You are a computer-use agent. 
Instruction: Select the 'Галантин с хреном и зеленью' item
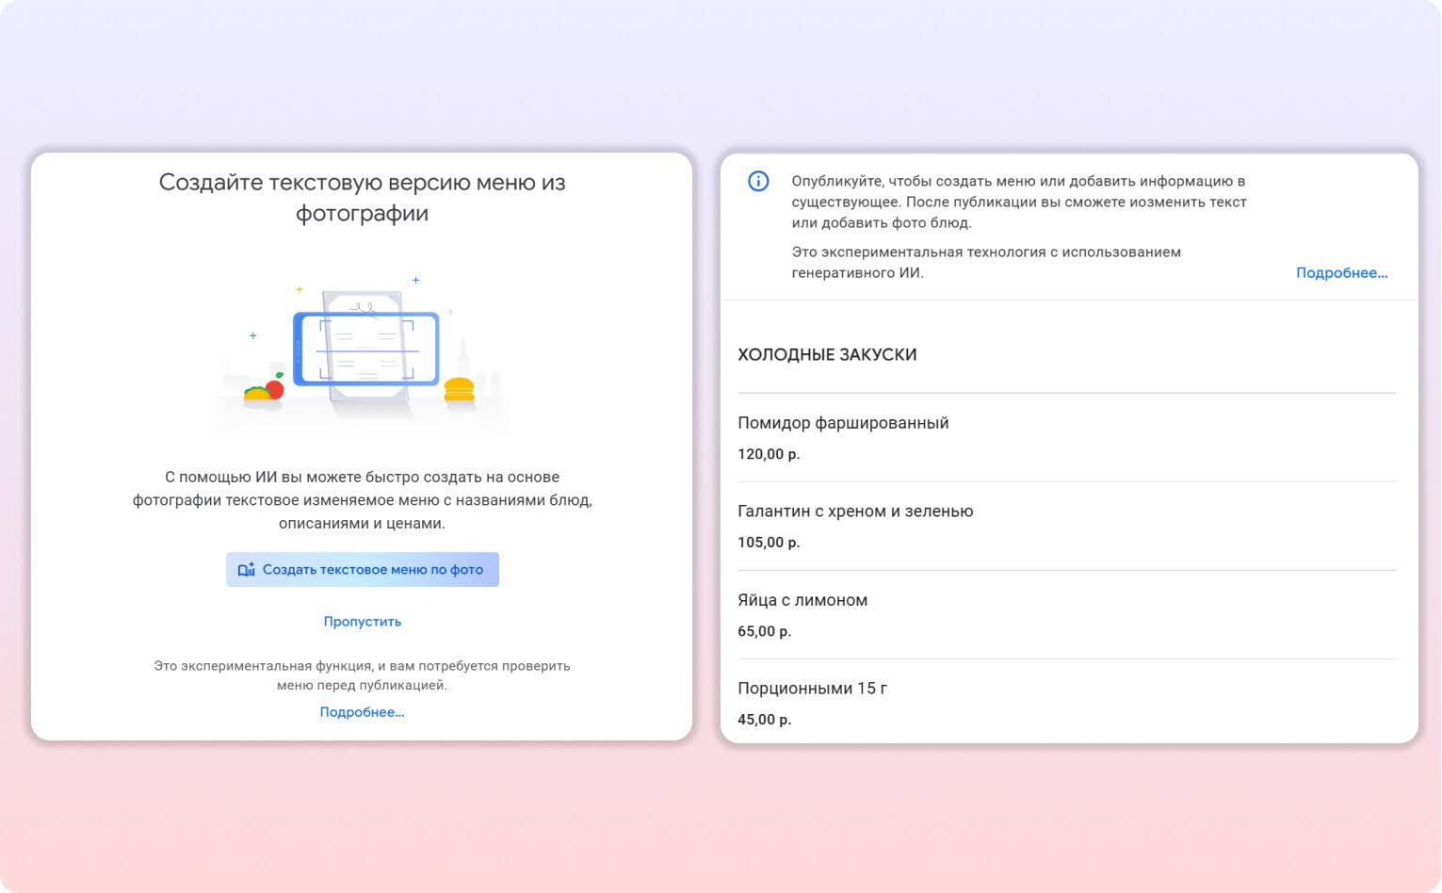click(855, 511)
